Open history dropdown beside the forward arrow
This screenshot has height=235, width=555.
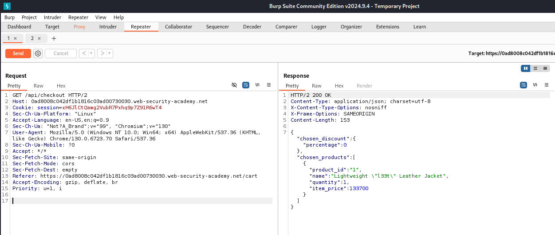pyautogui.click(x=110, y=53)
